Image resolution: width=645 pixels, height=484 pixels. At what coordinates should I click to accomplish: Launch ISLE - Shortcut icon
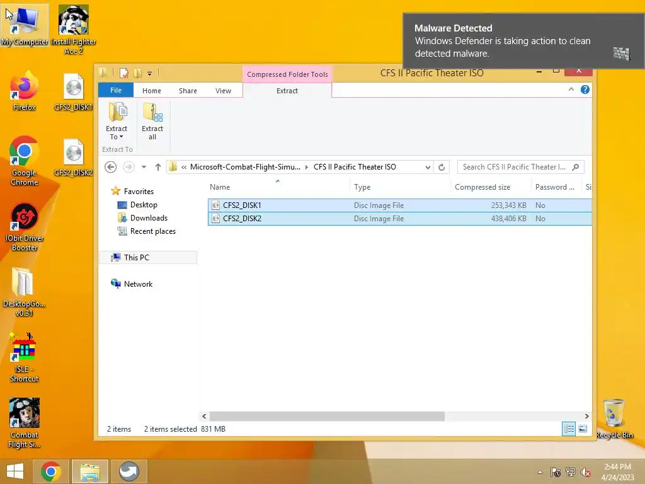point(25,358)
